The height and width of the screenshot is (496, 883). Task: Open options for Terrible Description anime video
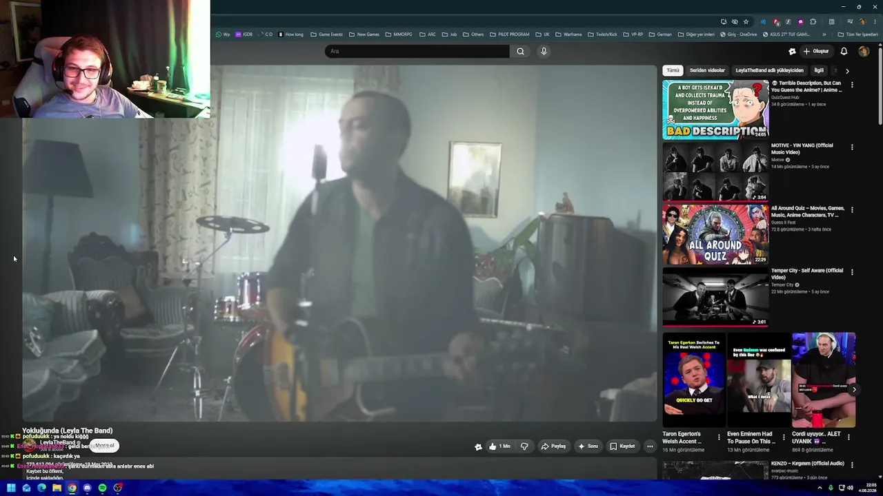point(852,85)
